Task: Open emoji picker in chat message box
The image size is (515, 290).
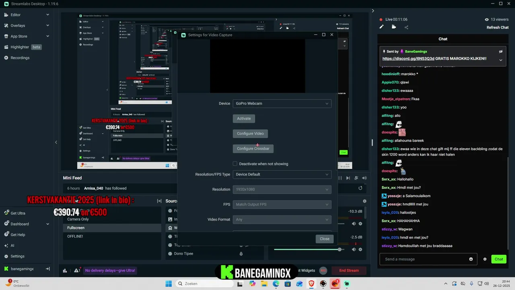Action: pyautogui.click(x=471, y=259)
